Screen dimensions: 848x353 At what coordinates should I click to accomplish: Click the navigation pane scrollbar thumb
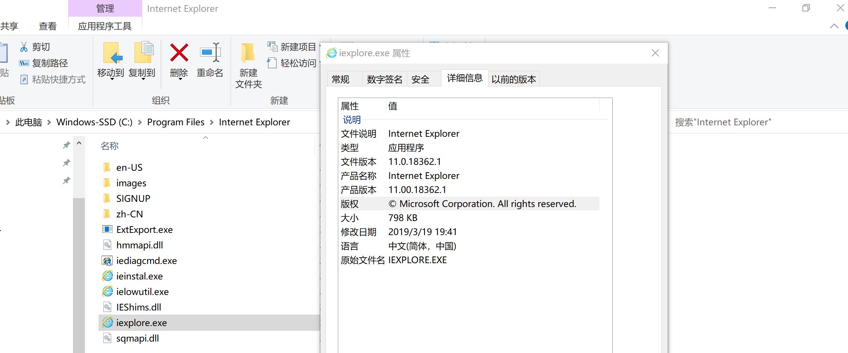click(x=79, y=275)
